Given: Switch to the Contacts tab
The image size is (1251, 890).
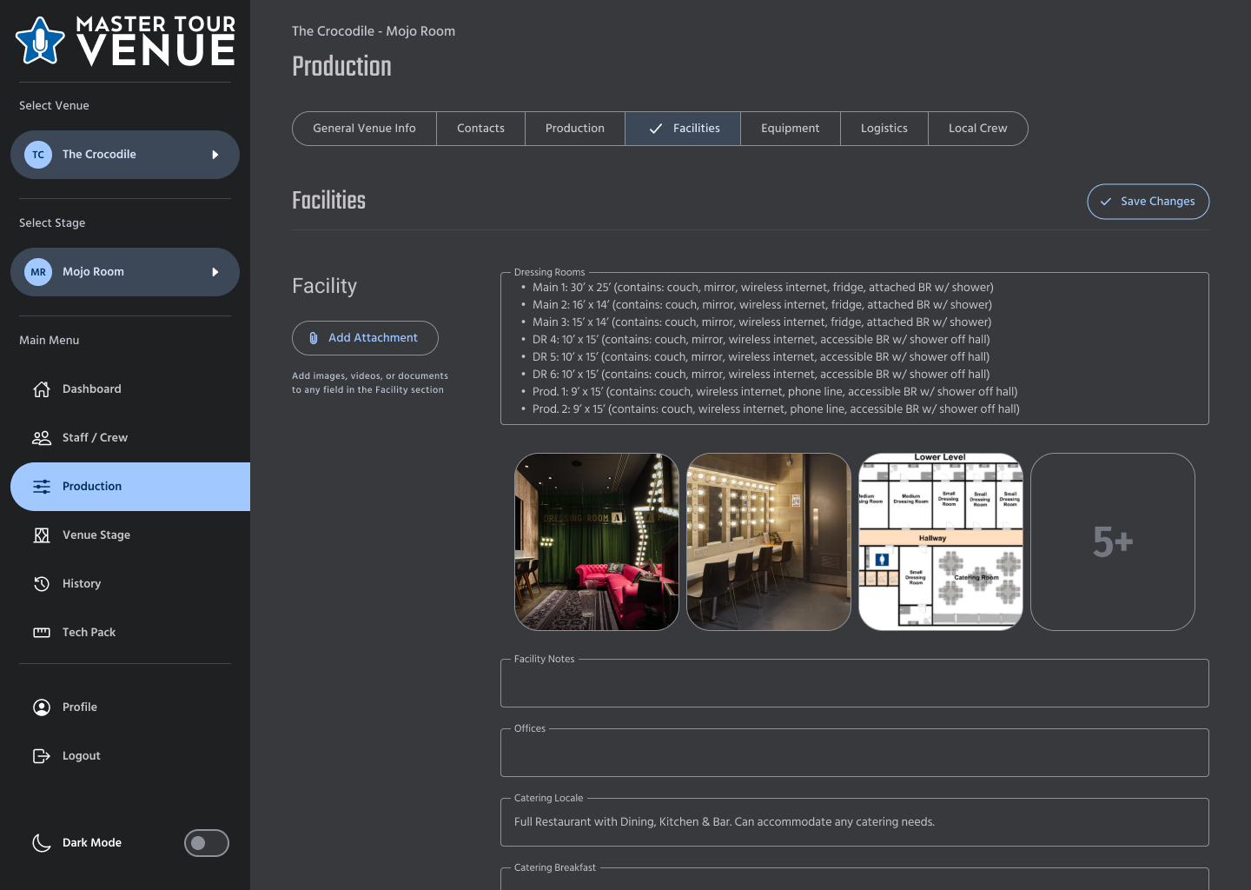Looking at the screenshot, I should (x=480, y=129).
